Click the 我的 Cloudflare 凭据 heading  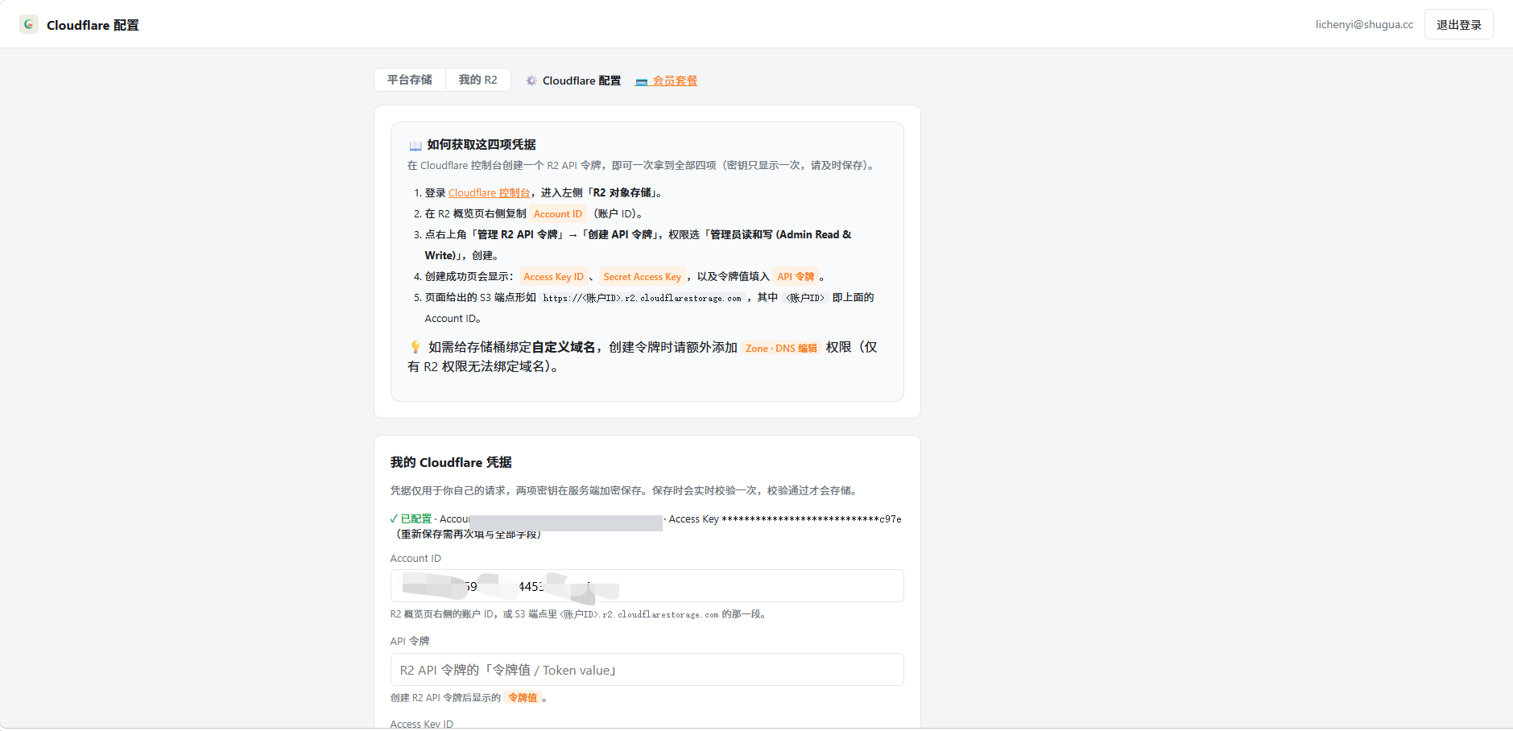coord(451,462)
